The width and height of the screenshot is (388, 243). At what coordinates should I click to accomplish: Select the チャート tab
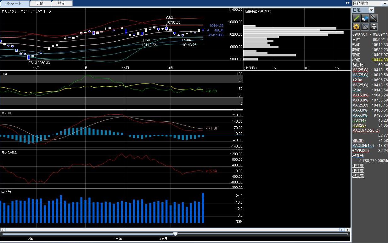(x=14, y=3)
